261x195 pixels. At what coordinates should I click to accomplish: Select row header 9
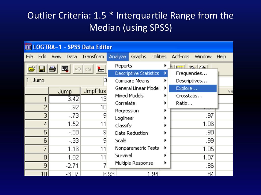tap(37, 166)
